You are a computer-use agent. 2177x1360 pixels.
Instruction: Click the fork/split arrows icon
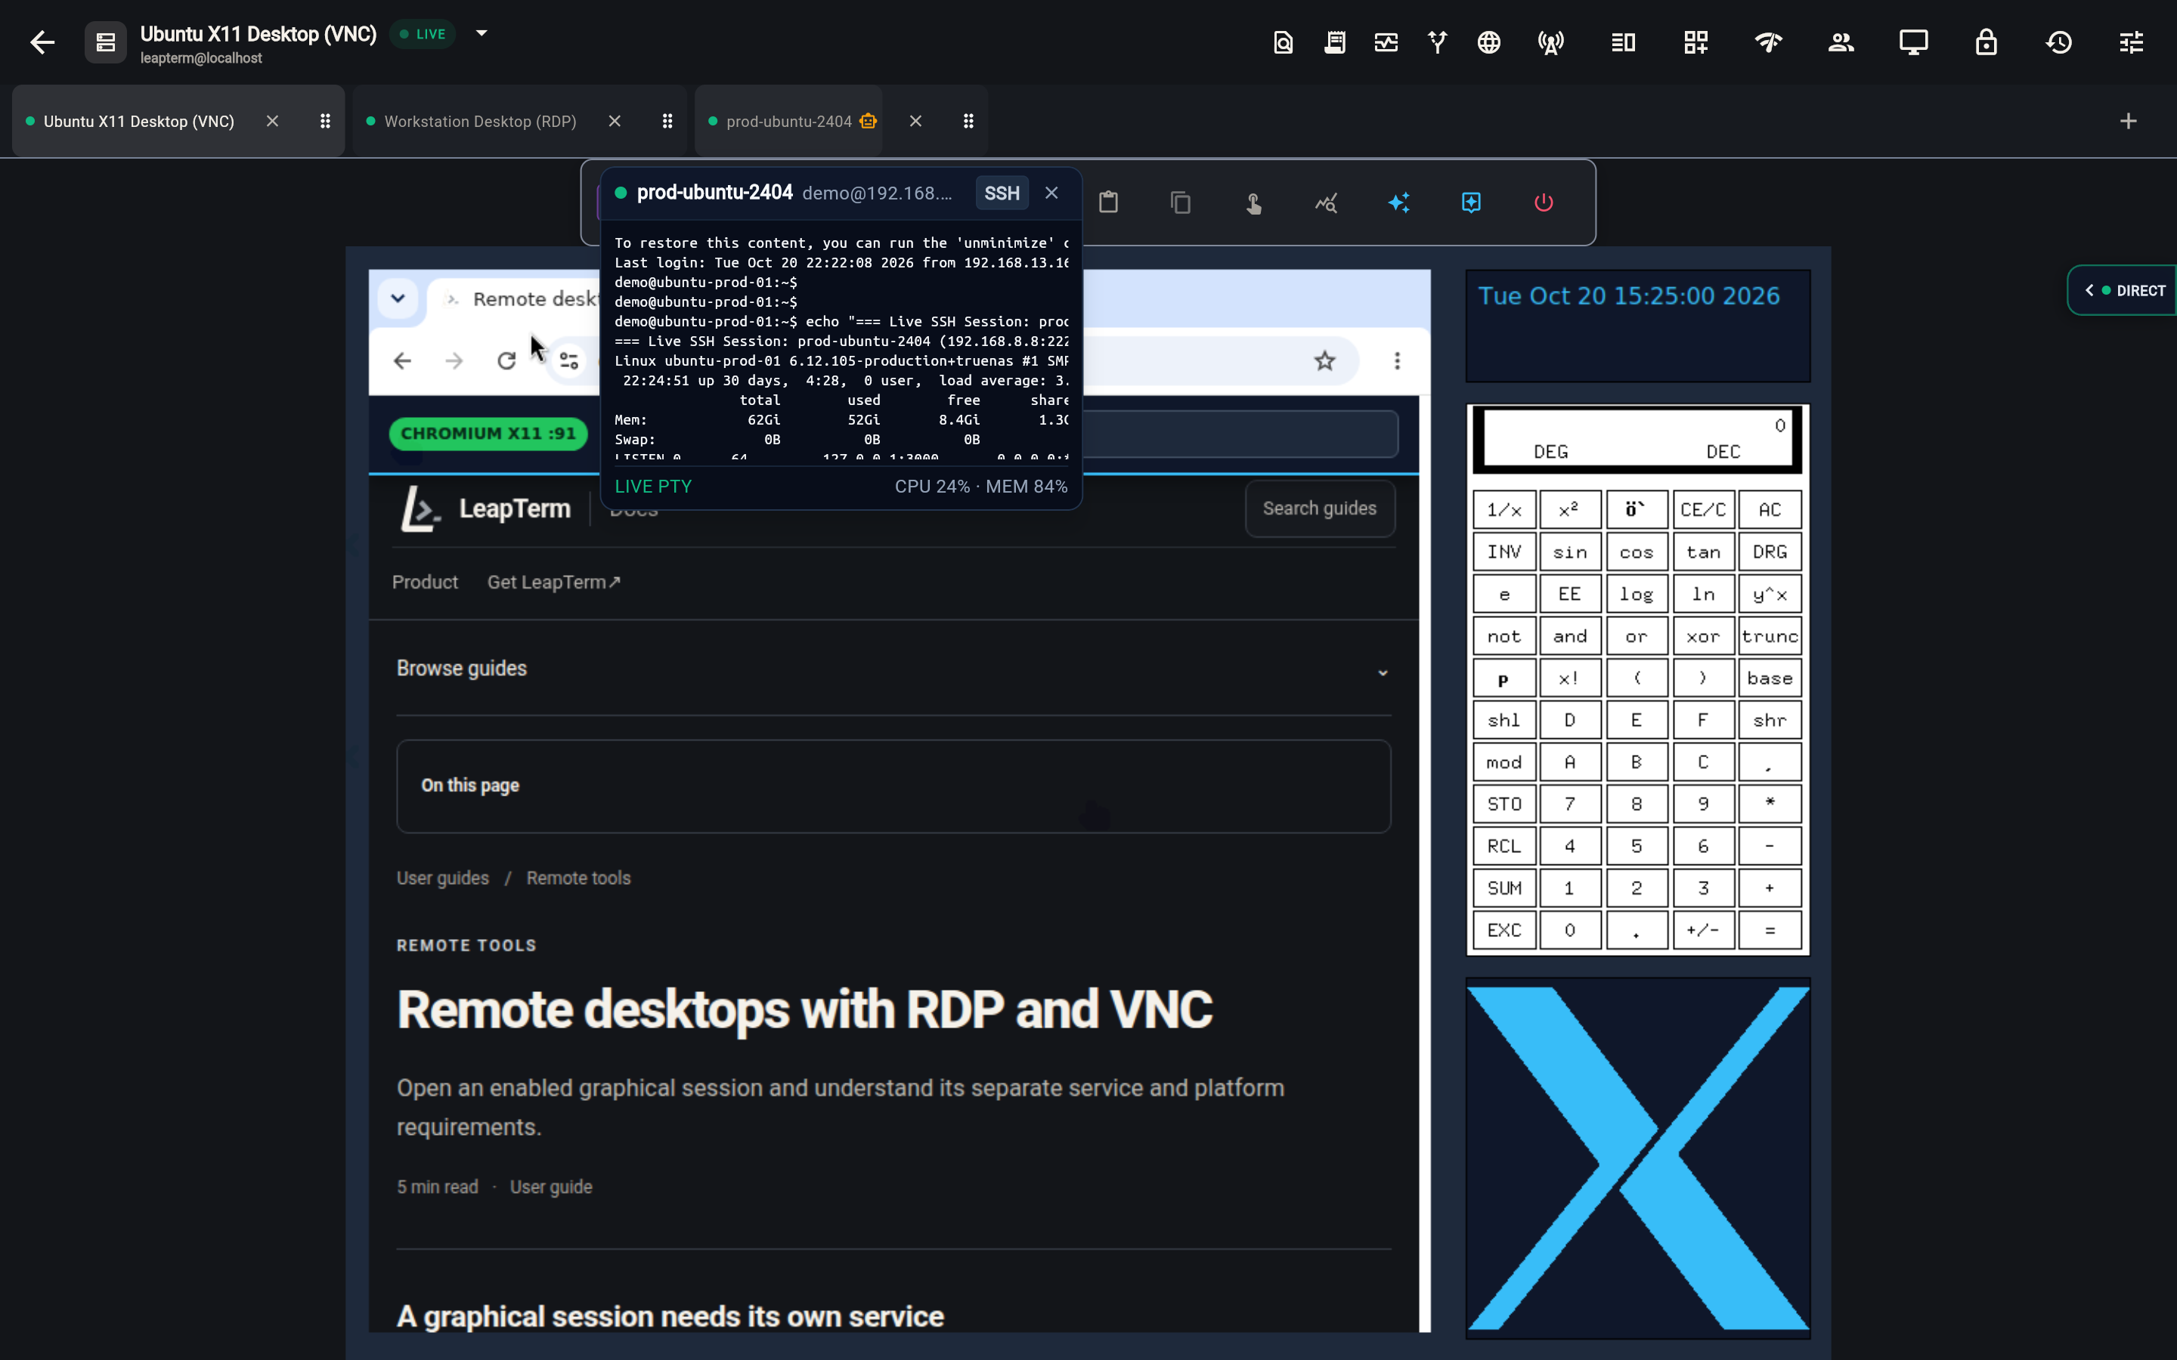[x=1438, y=42]
